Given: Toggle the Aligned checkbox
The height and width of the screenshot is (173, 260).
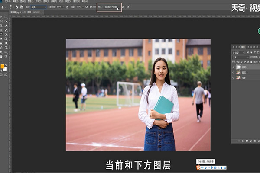Looking at the screenshot, I should pos(91,7).
